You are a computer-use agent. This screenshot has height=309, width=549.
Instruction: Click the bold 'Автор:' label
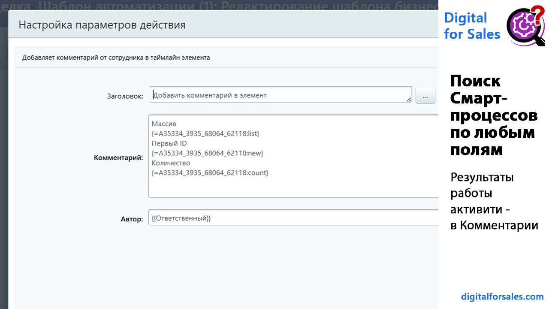pos(132,219)
